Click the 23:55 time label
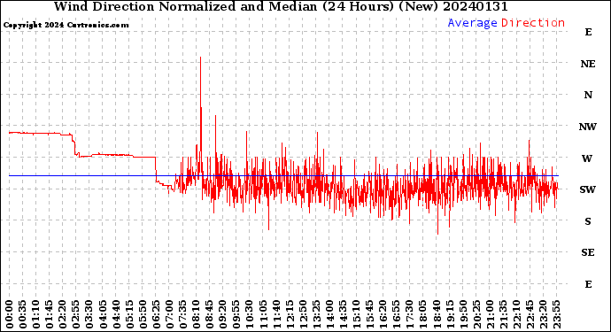Image resolution: width=611 pixels, height=332 pixels. click(x=556, y=314)
